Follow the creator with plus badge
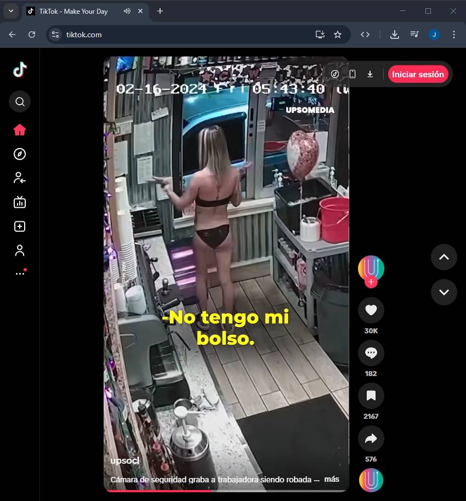The image size is (466, 501). click(x=371, y=282)
